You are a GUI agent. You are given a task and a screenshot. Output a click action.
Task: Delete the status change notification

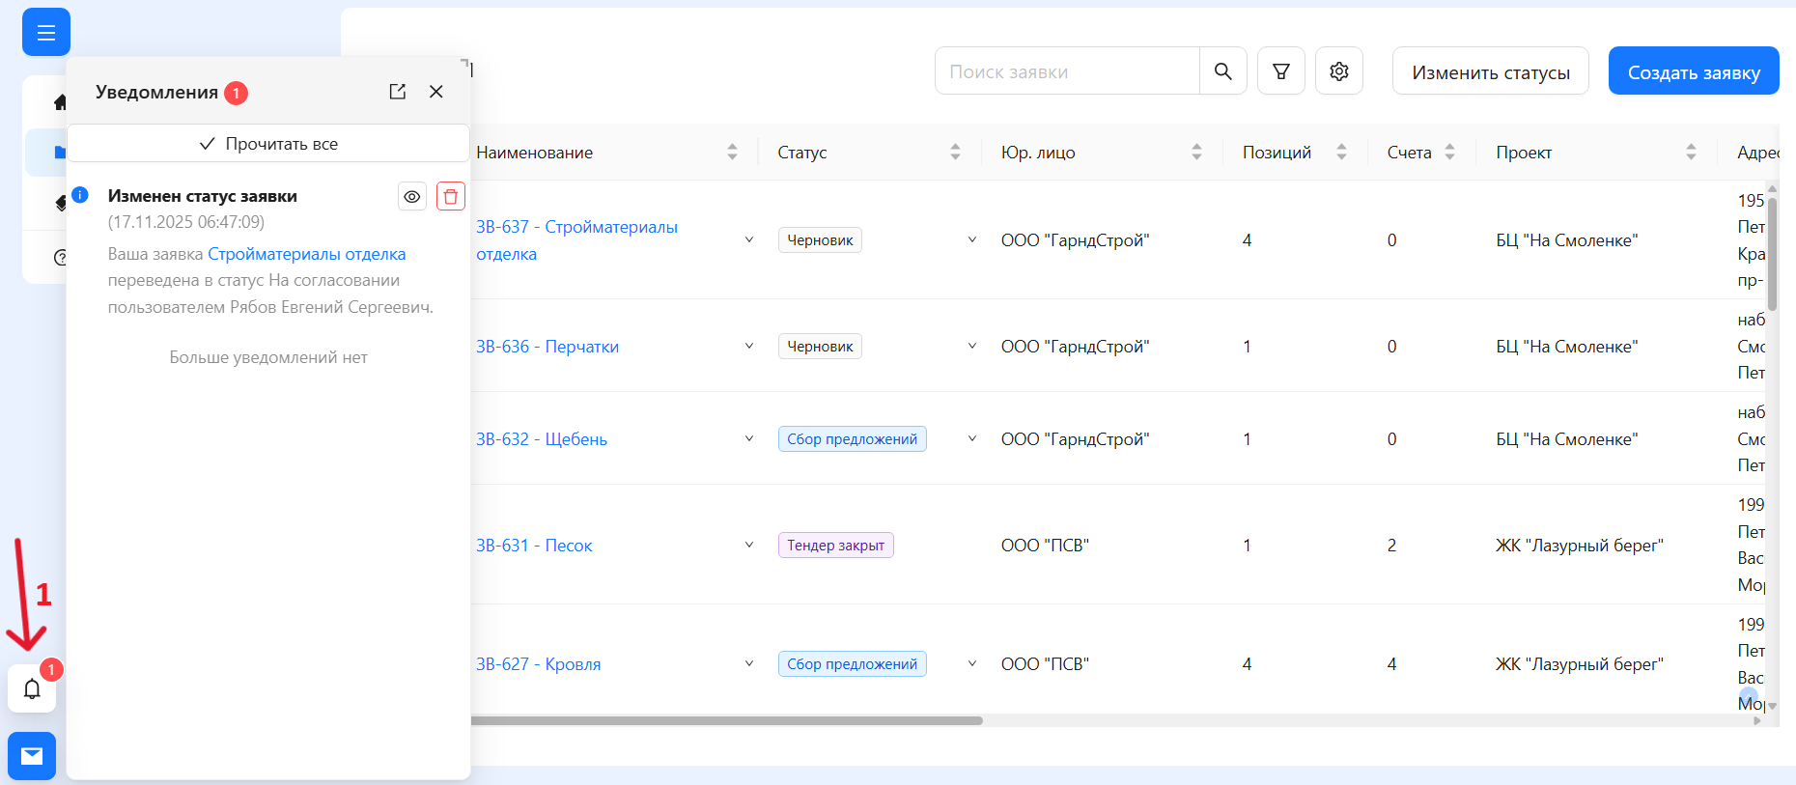[x=450, y=196]
